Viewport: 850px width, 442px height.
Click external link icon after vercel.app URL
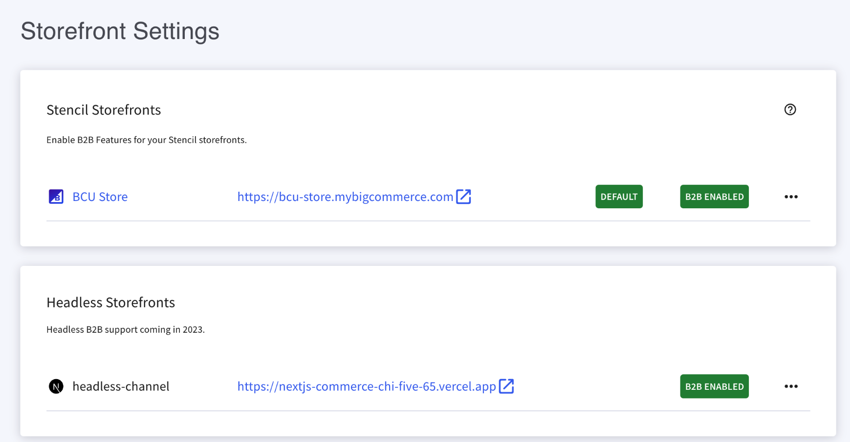pyautogui.click(x=506, y=386)
